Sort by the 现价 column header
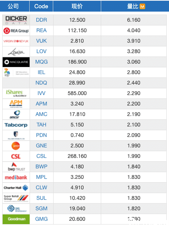 click(x=77, y=6)
